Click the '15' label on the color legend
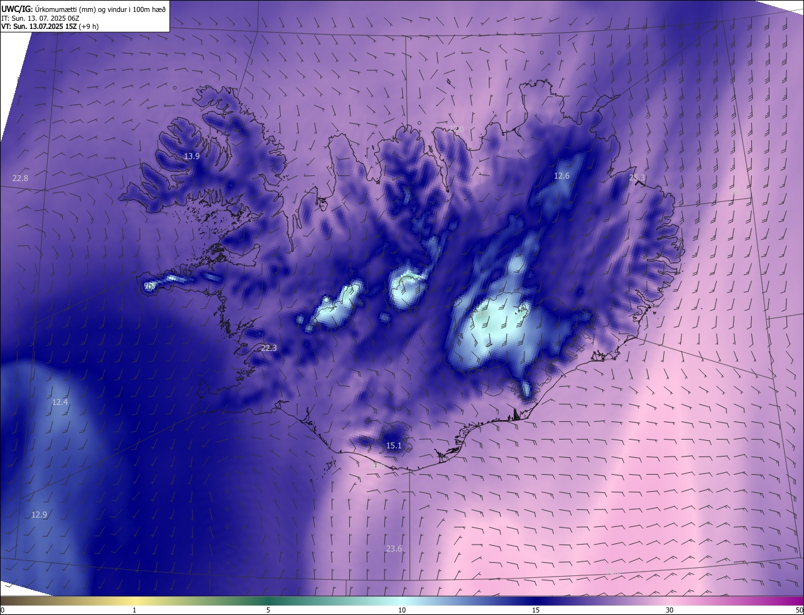This screenshot has width=804, height=615. click(536, 610)
